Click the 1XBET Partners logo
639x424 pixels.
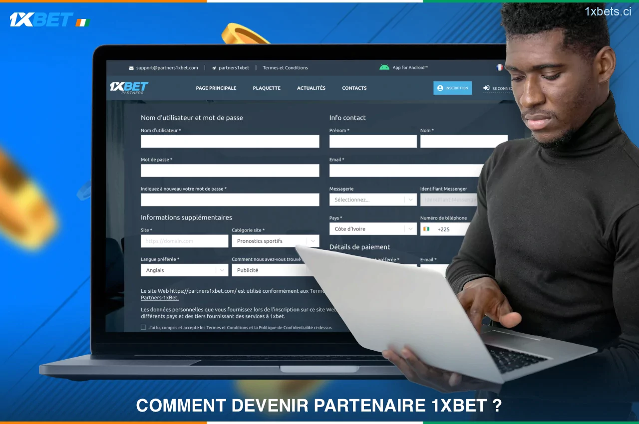coord(129,88)
